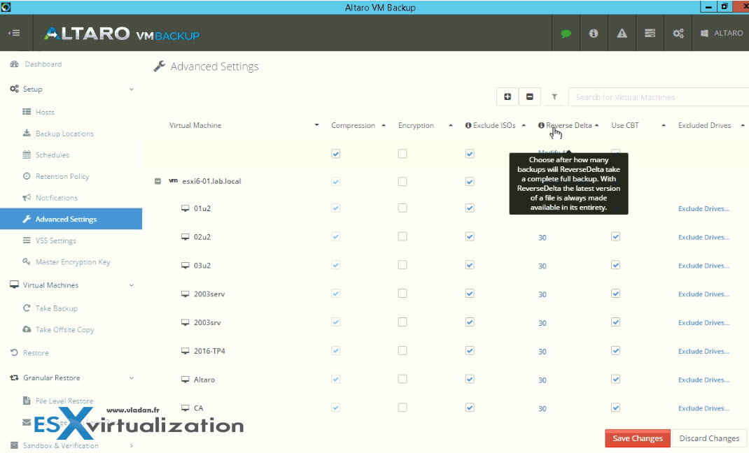Enable Encryption for esxi6-01.lab.local
This screenshot has width=749, height=453.
coord(402,181)
